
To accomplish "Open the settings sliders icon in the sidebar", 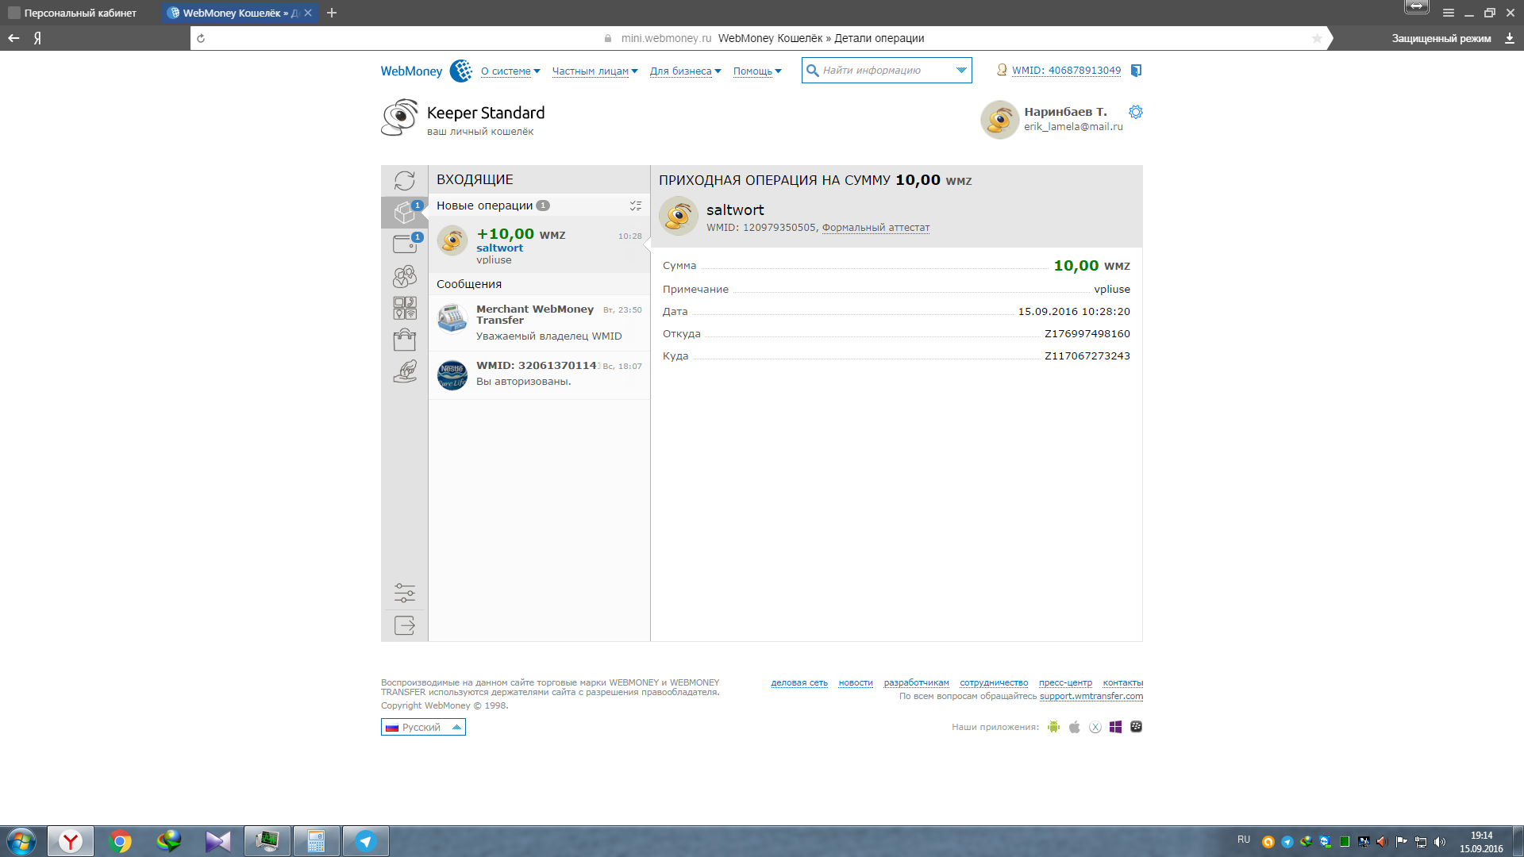I will [x=405, y=593].
